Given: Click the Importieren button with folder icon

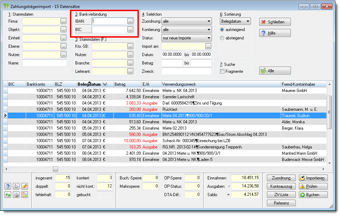Looking at the screenshot, I should (x=313, y=178).
